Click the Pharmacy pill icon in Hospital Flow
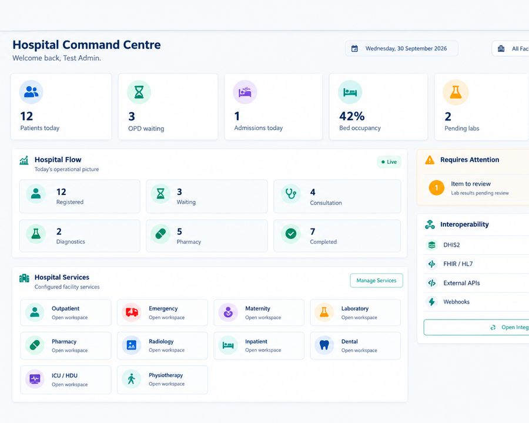 [160, 233]
